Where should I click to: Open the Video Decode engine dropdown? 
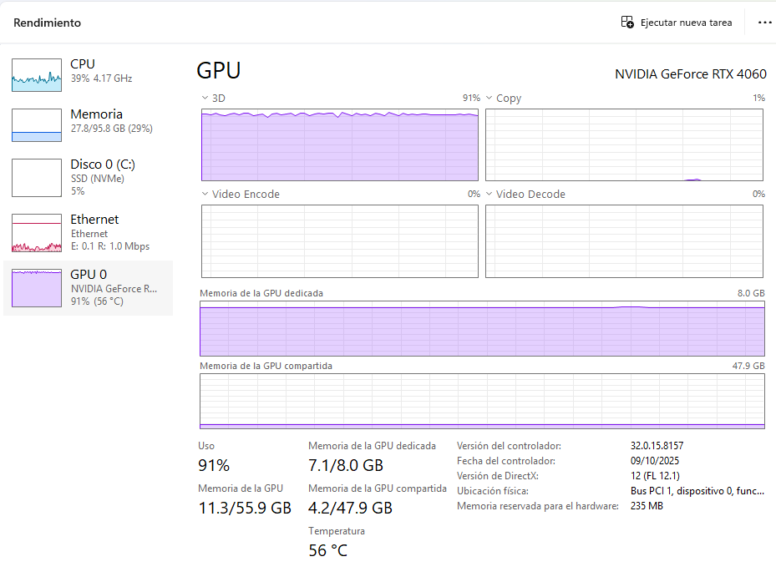489,195
